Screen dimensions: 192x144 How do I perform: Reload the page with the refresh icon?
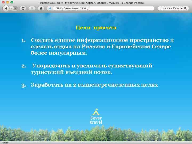coord(23,8)
